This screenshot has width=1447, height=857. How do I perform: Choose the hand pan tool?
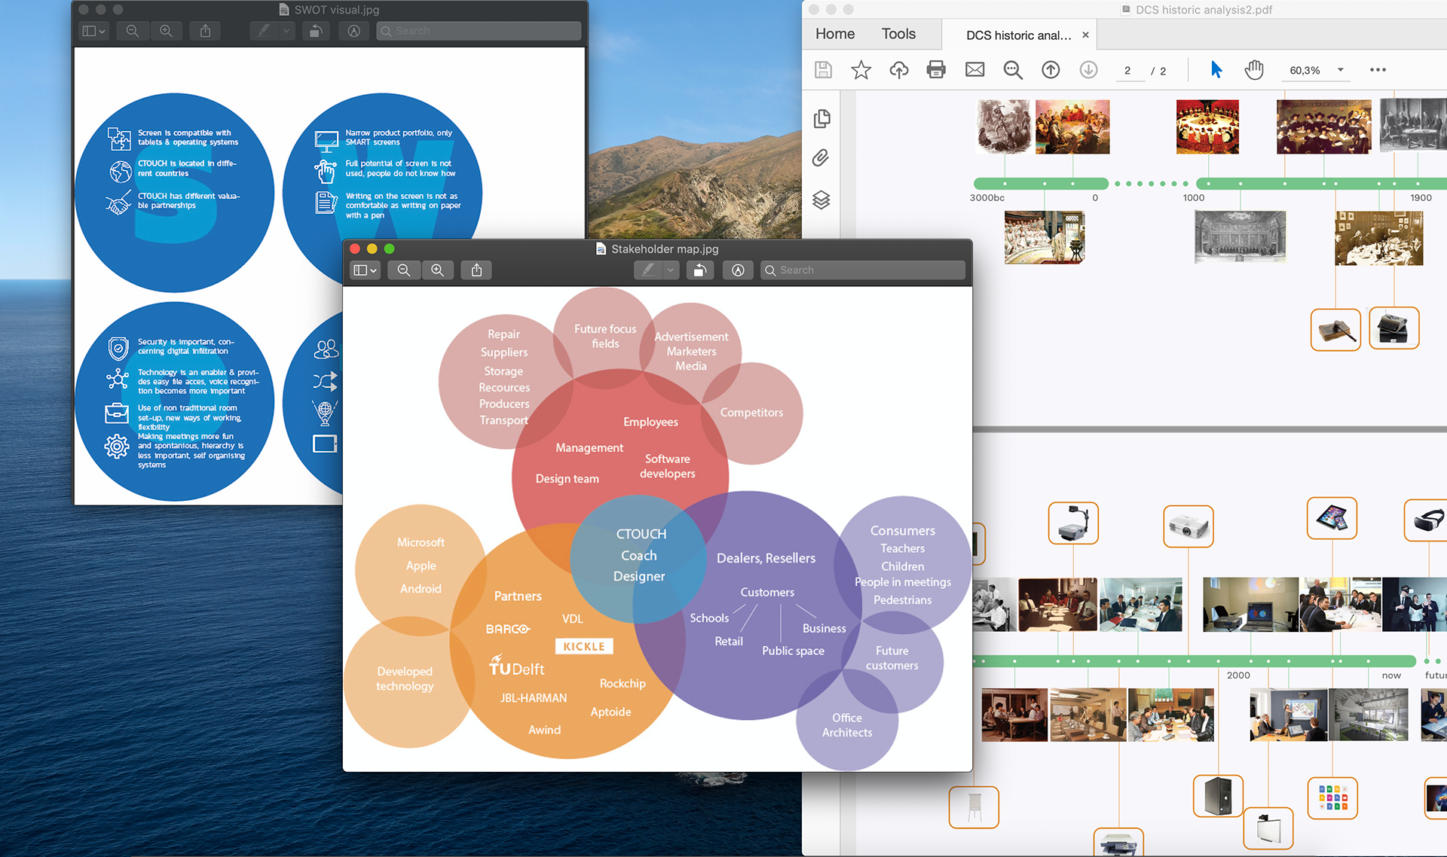(x=1254, y=70)
